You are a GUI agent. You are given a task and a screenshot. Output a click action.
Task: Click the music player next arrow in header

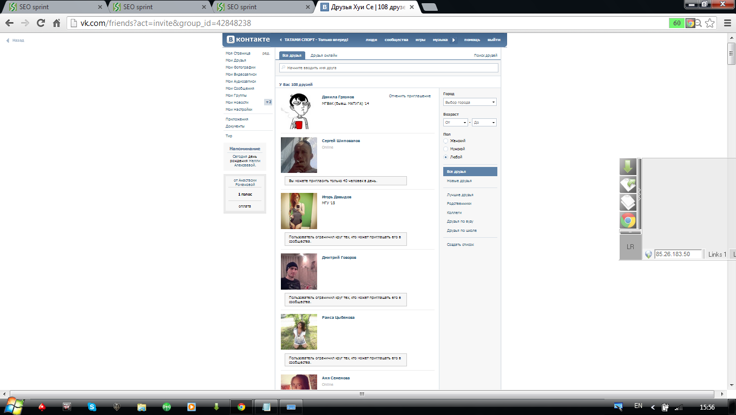pyautogui.click(x=454, y=39)
